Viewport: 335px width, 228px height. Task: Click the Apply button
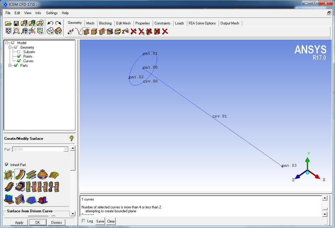tap(19, 223)
